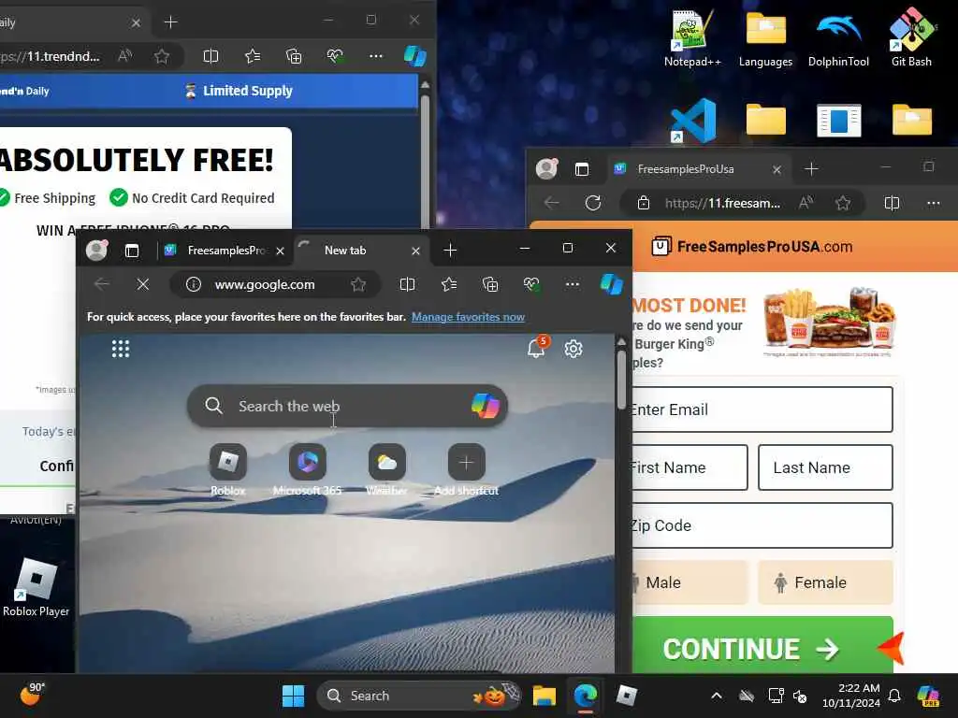Open Roblox from the taskbar
The height and width of the screenshot is (718, 958).
click(627, 696)
